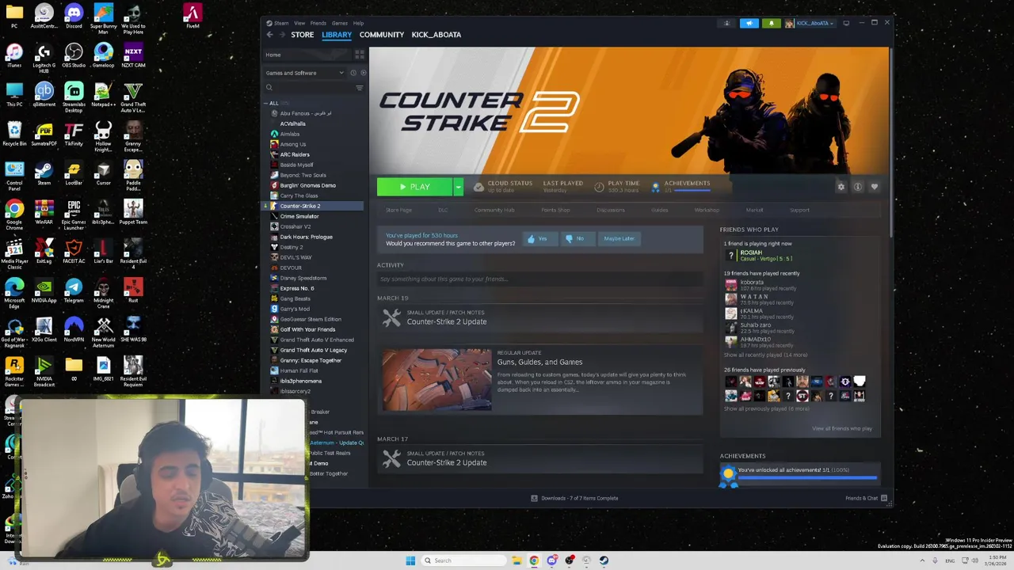The height and width of the screenshot is (570, 1014).
Task: Open the Steam menu
Action: pos(281,23)
